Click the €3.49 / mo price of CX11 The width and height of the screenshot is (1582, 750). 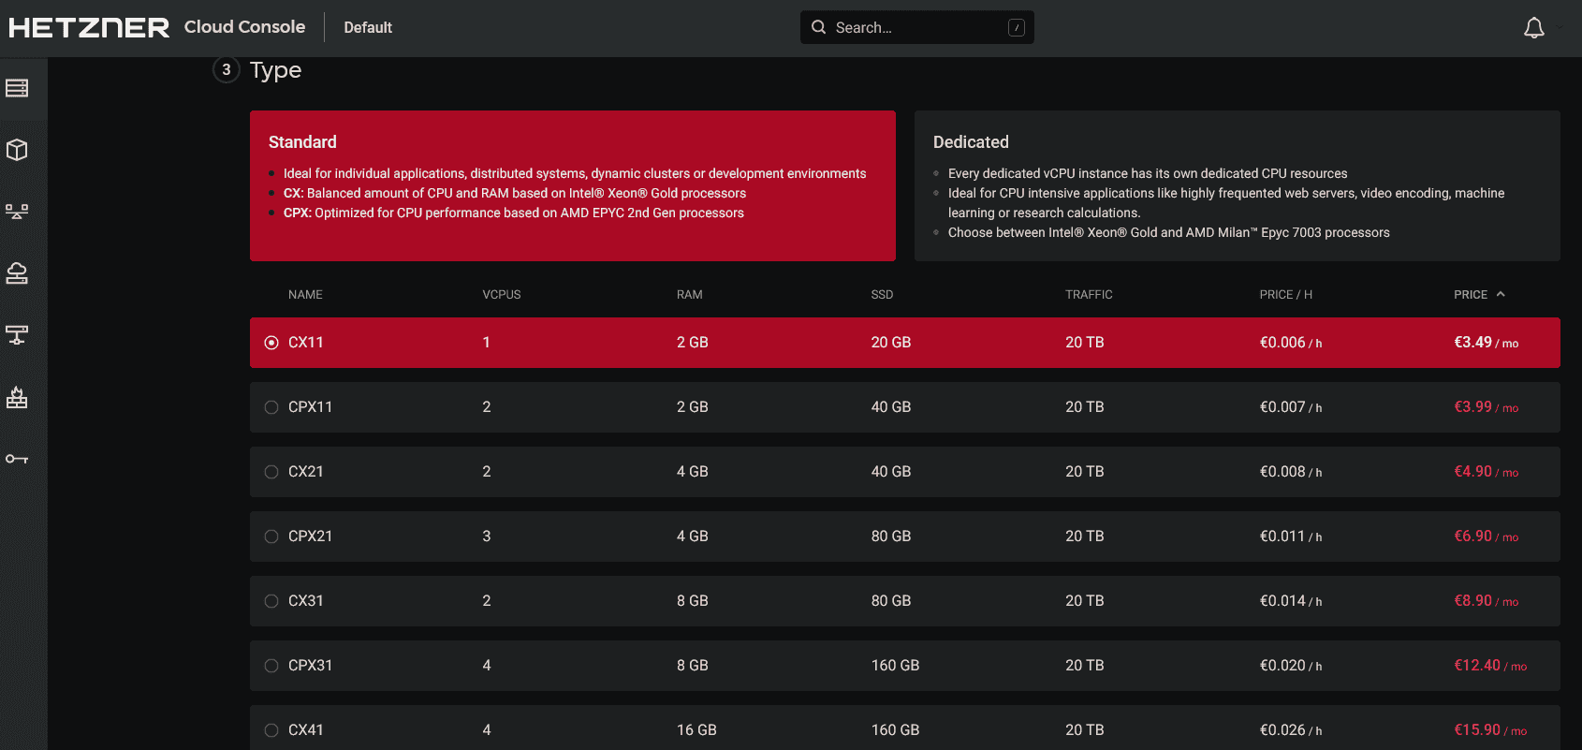1487,343
